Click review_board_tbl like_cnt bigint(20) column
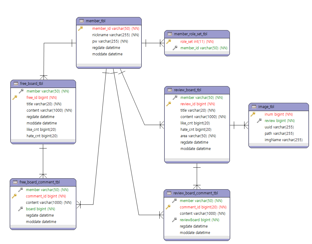The image size is (312, 244). point(195,123)
